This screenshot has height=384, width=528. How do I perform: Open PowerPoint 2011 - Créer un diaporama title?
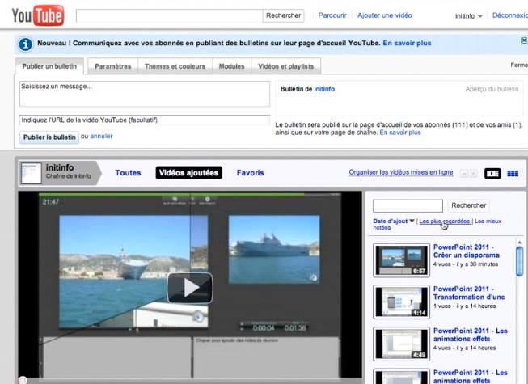[467, 251]
